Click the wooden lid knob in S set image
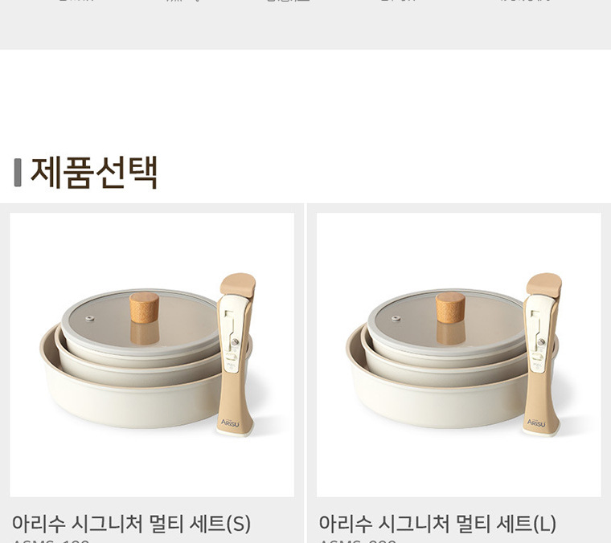The height and width of the screenshot is (543, 611). click(144, 308)
